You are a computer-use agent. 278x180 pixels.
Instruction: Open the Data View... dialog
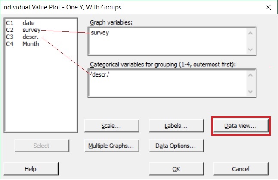[241, 126]
